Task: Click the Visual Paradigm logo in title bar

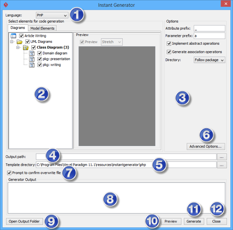Action: 6,5
